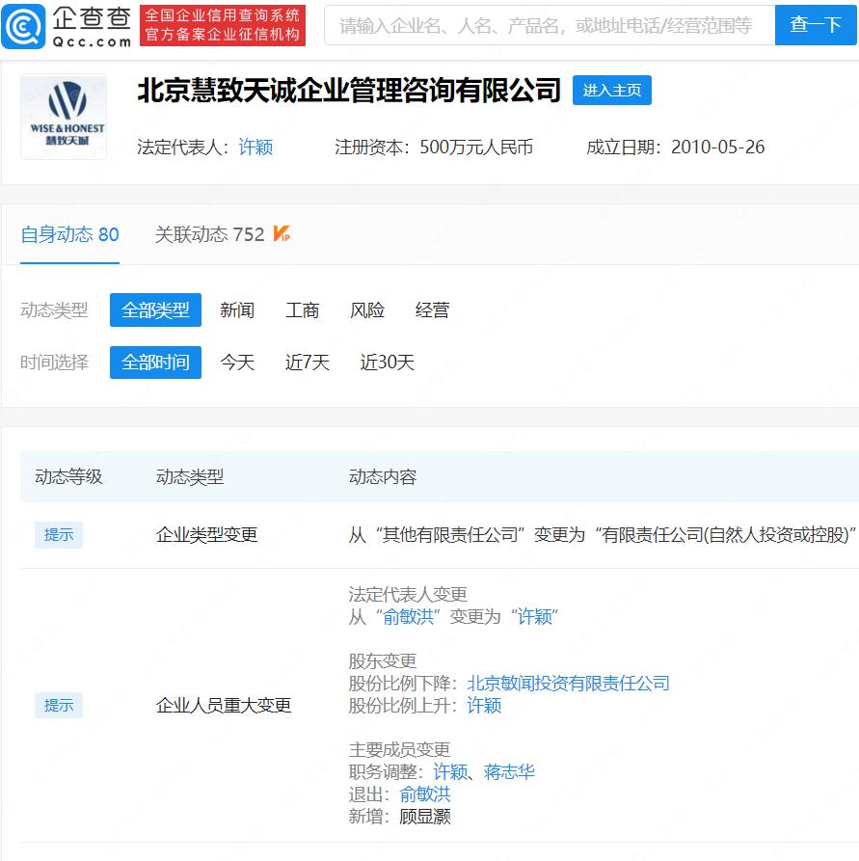Focus the company name search field
The image size is (859, 861).
coord(550,25)
